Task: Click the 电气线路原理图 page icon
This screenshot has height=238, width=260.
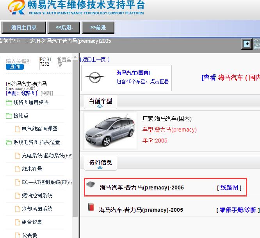Action: (x=18, y=129)
